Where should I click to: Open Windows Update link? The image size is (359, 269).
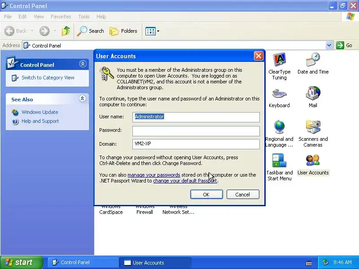40,112
